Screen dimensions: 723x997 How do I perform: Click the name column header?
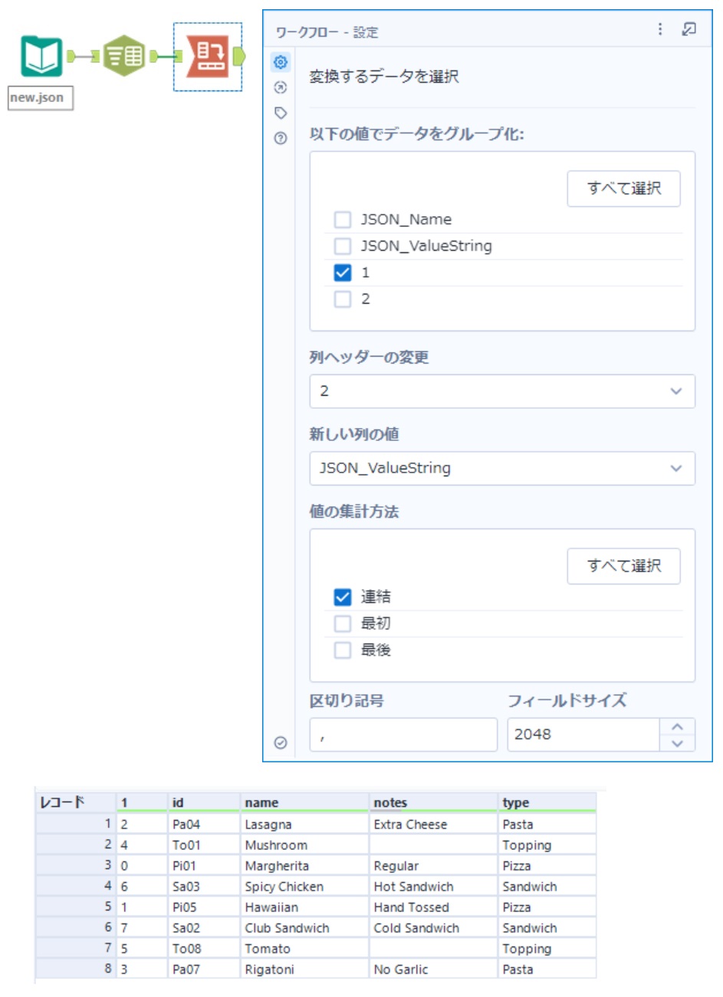[x=304, y=802]
